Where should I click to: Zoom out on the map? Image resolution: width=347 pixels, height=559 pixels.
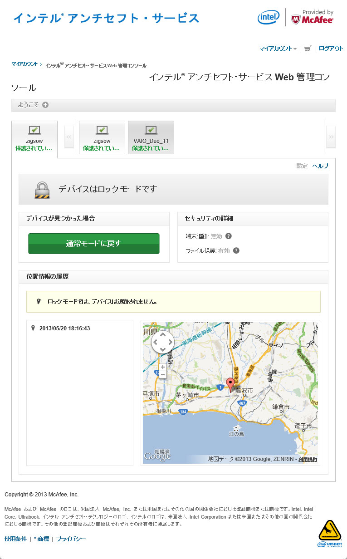point(162,375)
